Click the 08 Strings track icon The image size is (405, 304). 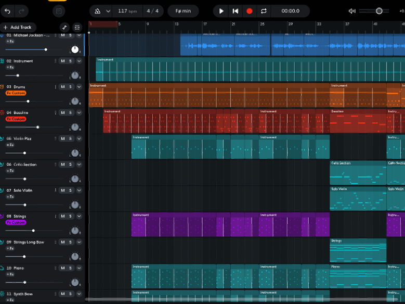click(2, 216)
